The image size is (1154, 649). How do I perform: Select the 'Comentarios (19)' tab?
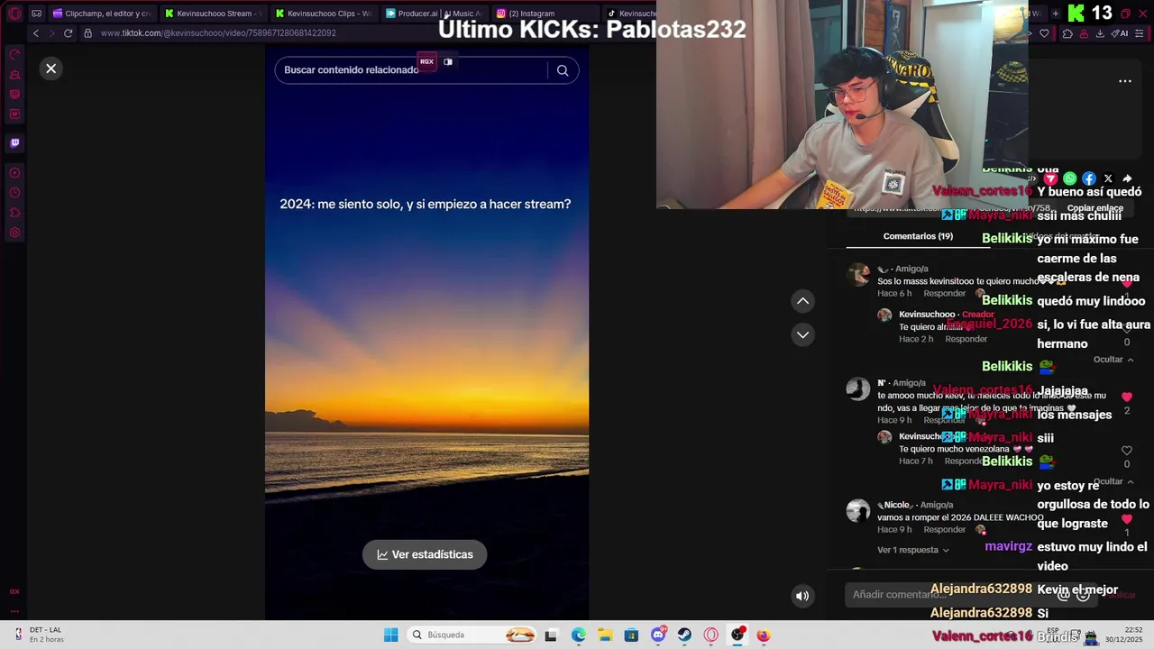[x=918, y=236]
